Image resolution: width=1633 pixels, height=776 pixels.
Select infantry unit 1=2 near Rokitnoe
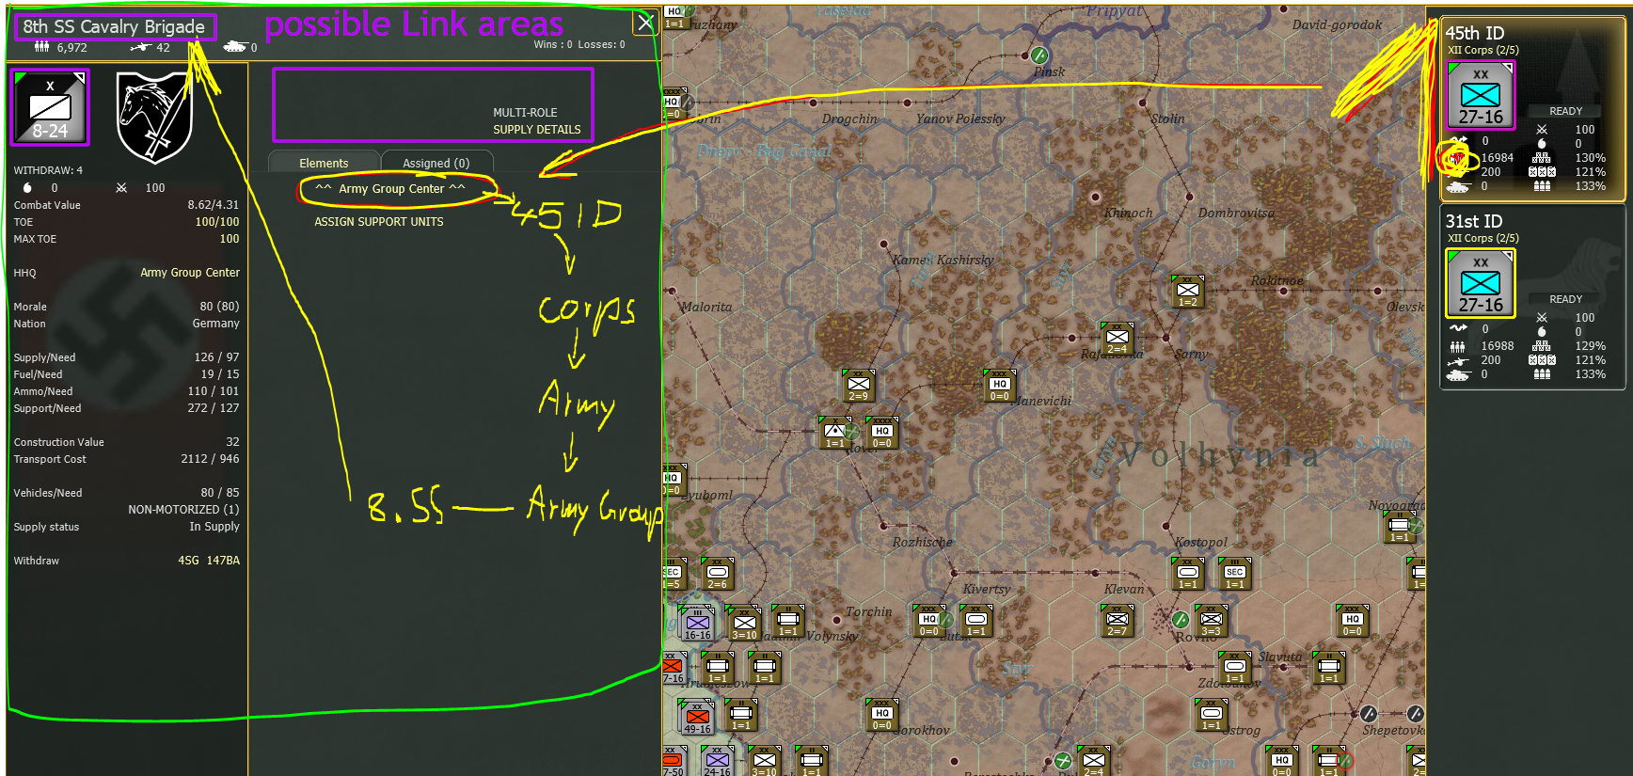point(1188,292)
